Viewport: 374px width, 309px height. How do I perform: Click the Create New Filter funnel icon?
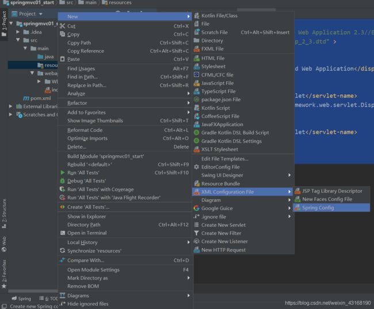coord(197,233)
